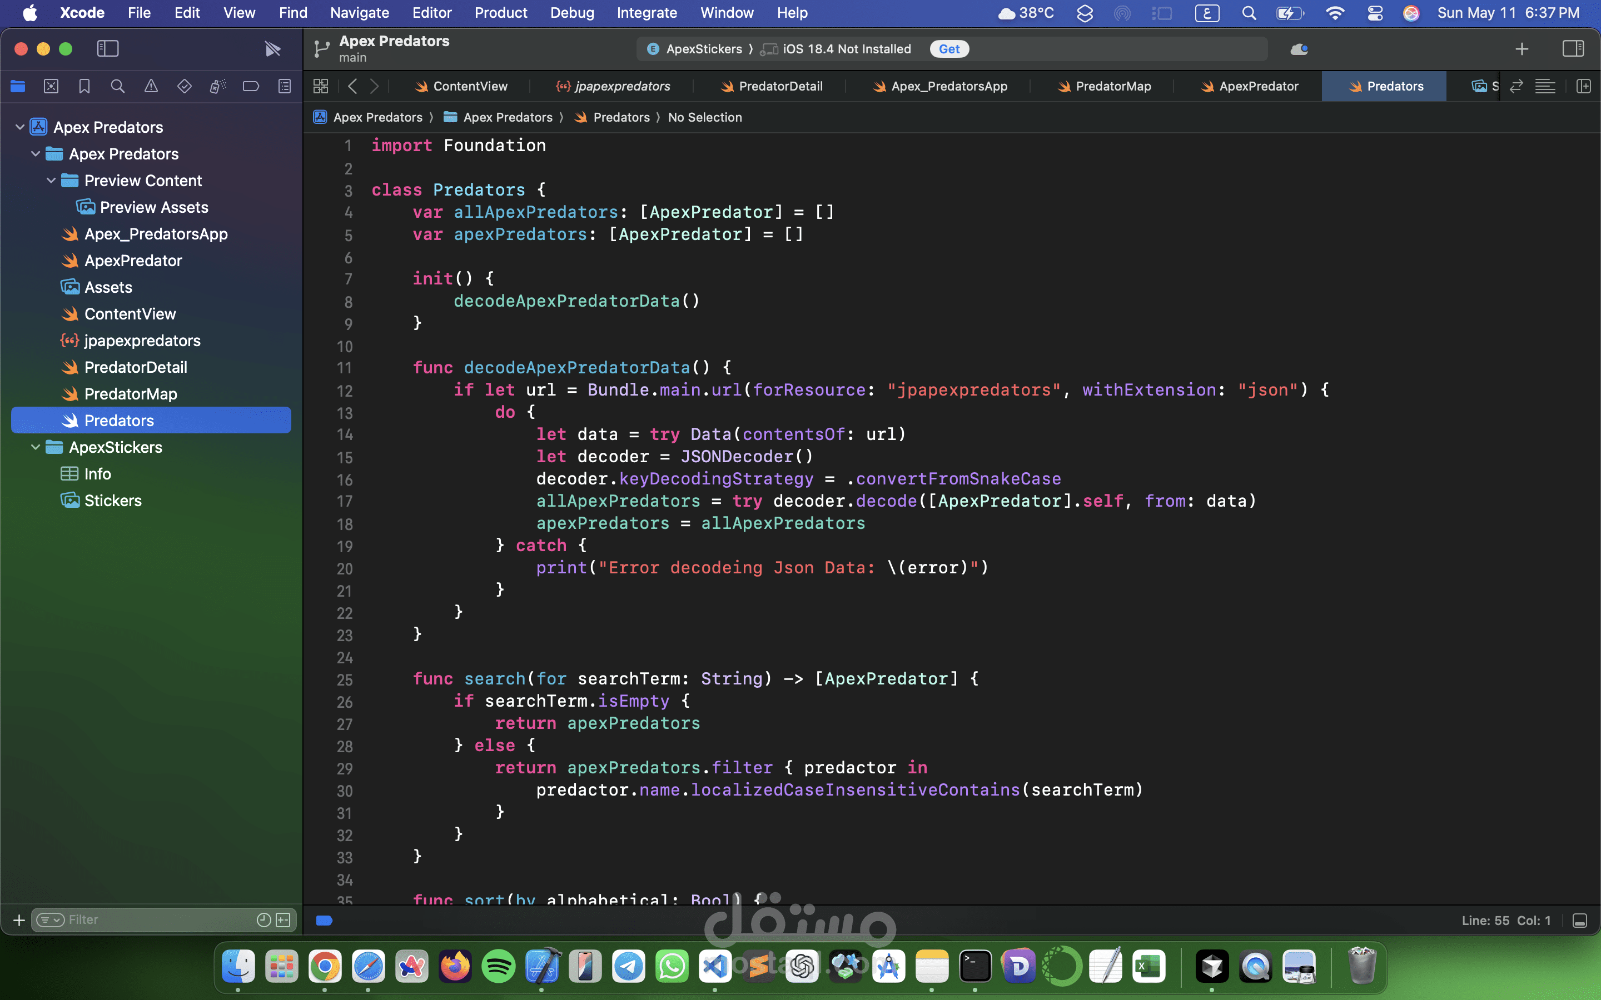The width and height of the screenshot is (1601, 1000).
Task: Click the Get button for iOS 18.4
Action: (x=949, y=49)
